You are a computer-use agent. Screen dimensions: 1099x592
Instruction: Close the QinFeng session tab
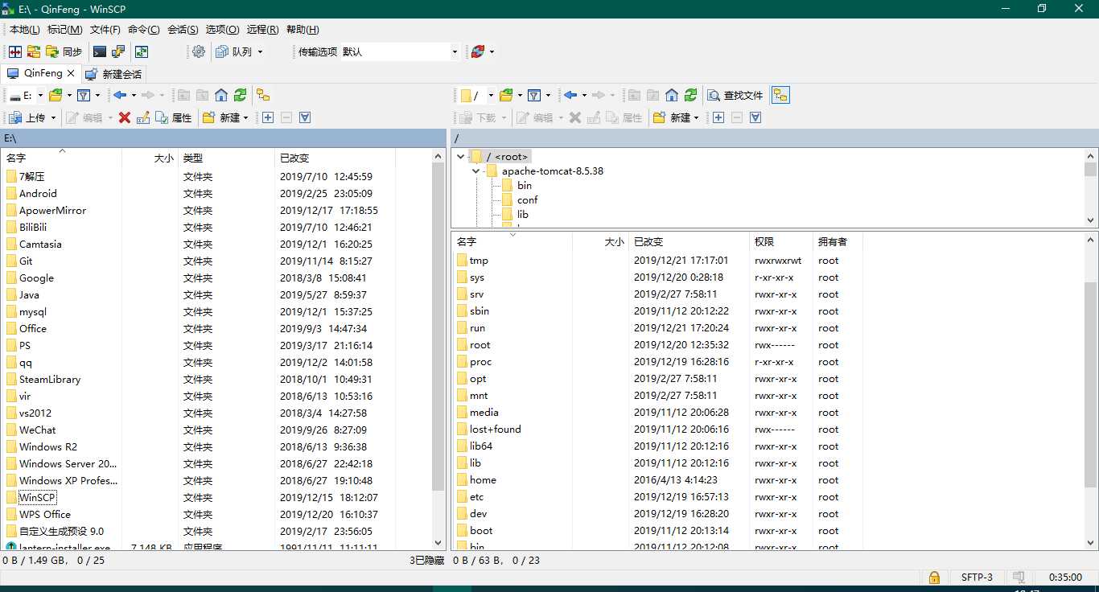pyautogui.click(x=71, y=73)
